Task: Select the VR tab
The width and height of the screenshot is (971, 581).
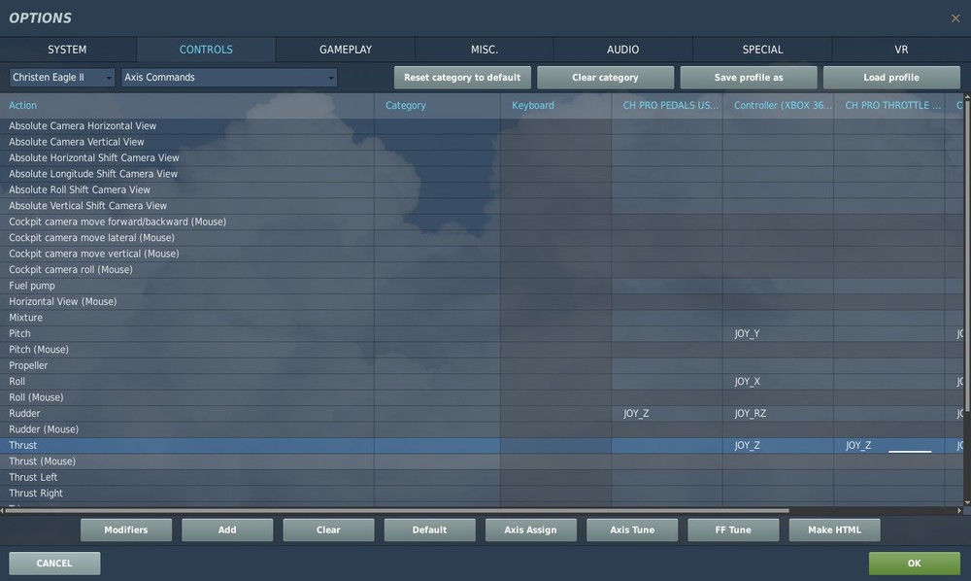Action: point(902,50)
